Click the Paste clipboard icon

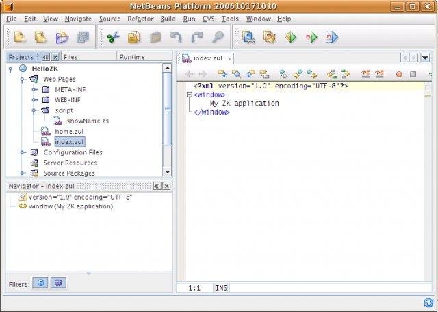click(155, 37)
